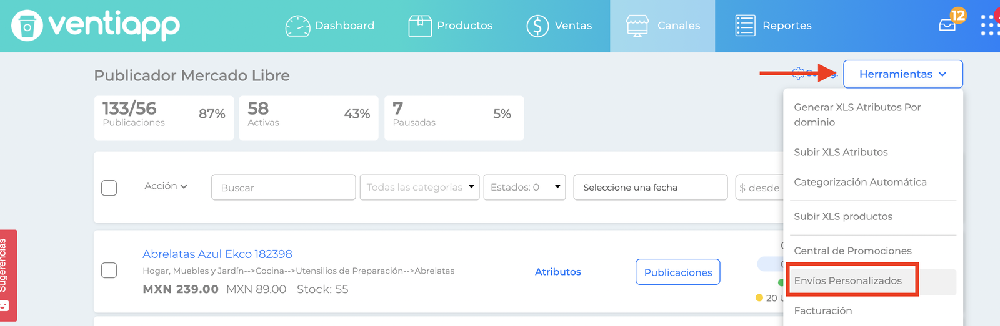This screenshot has height=326, width=1000.
Task: Click the Hogar, Muebles y Jardín category path
Action: click(x=299, y=271)
